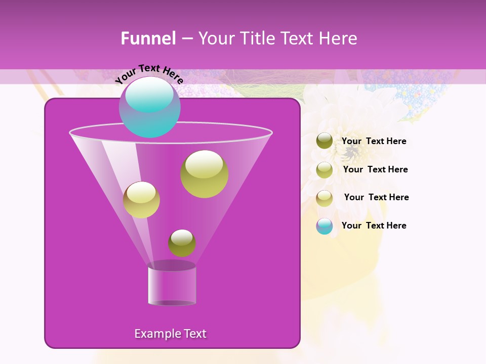Select the first yellow legend bullet sphere
486x364 pixels.
coord(325,141)
